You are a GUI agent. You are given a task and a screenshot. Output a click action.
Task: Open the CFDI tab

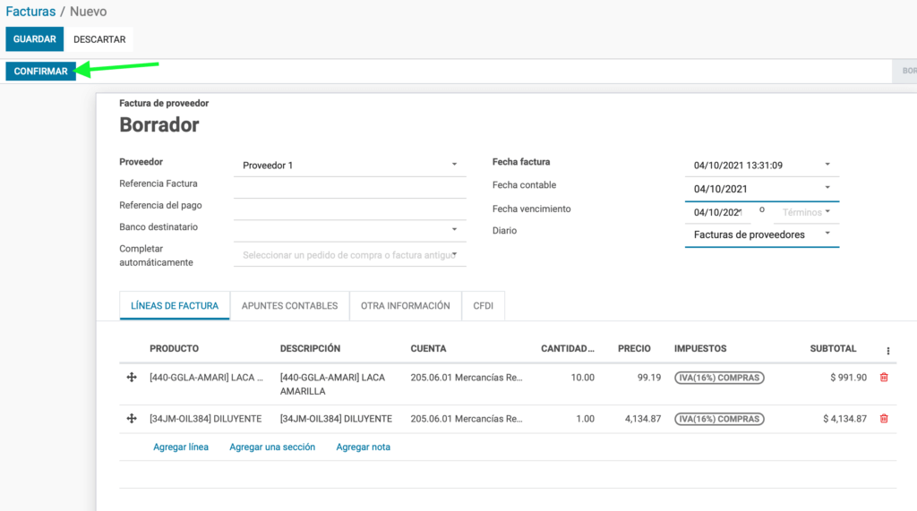click(x=483, y=306)
